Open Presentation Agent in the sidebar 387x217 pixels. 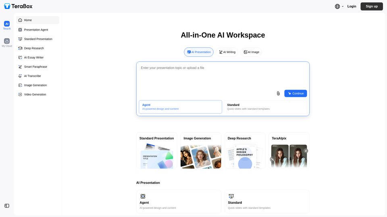36,30
